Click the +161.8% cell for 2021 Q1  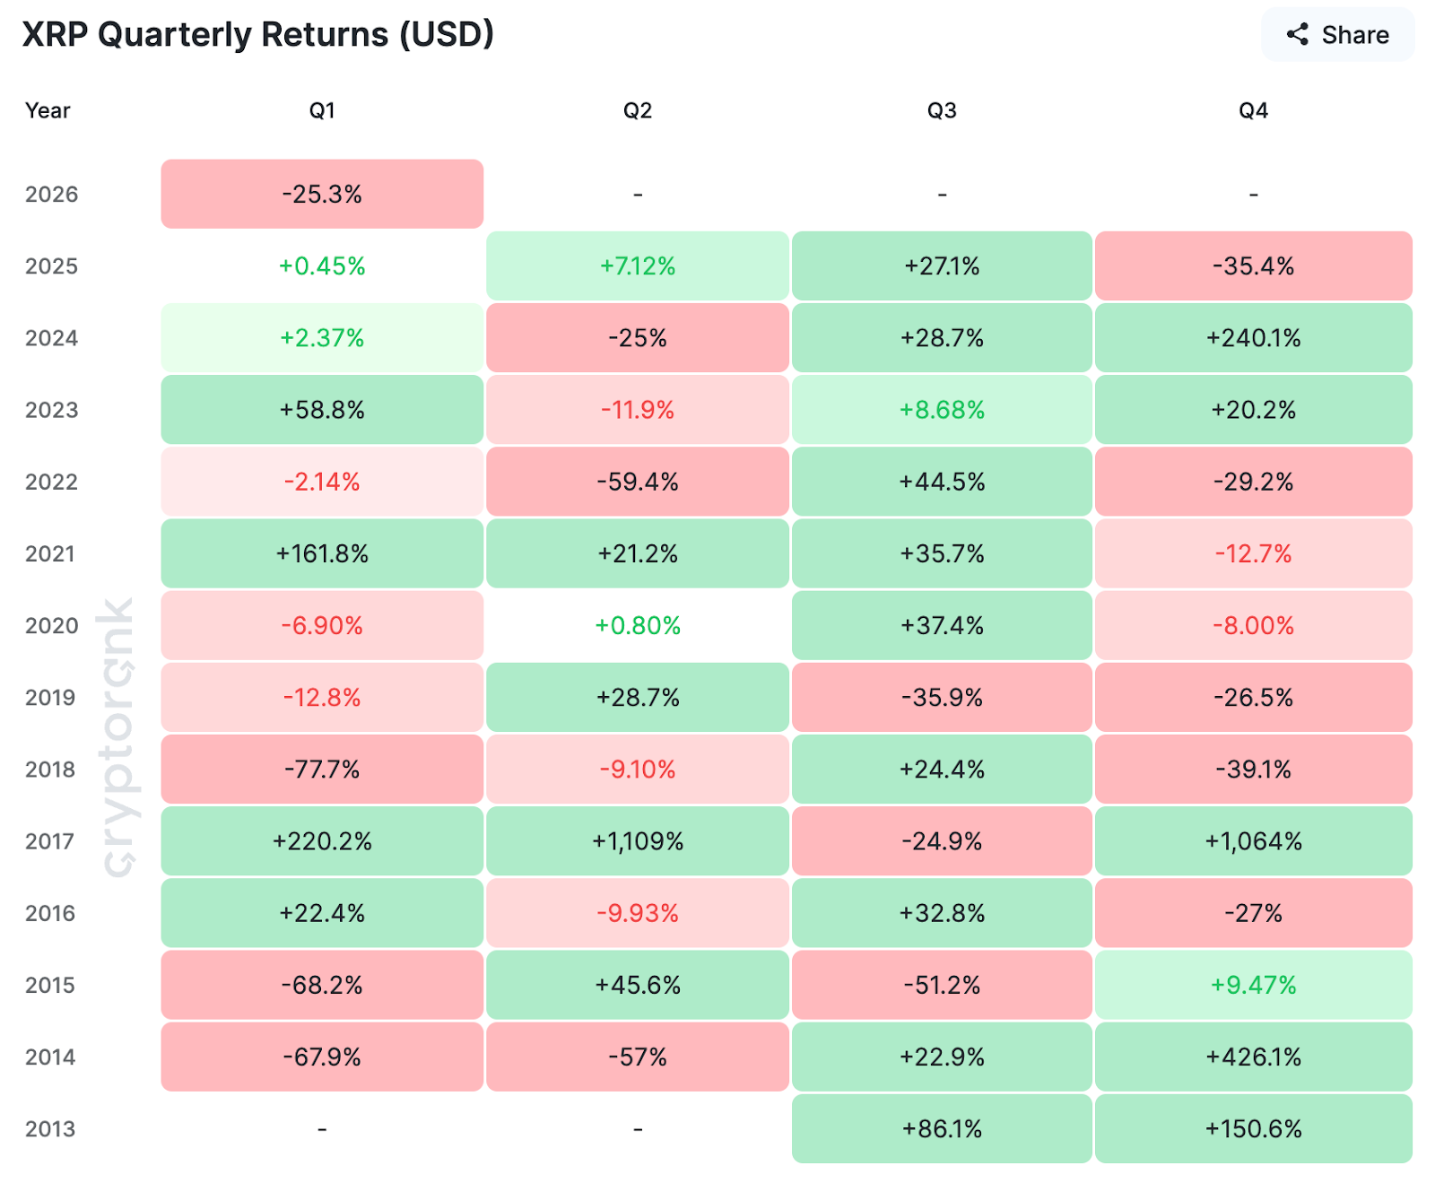click(x=322, y=553)
